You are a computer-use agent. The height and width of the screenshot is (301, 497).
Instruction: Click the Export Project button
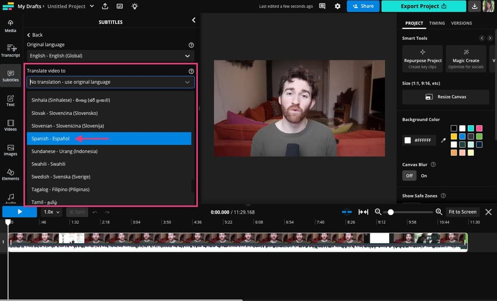pyautogui.click(x=423, y=6)
